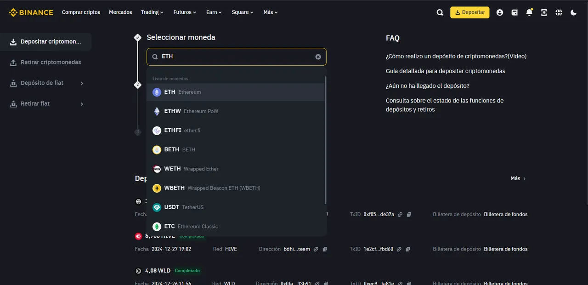
Task: Click the coin list scrollbar
Action: coord(326,140)
